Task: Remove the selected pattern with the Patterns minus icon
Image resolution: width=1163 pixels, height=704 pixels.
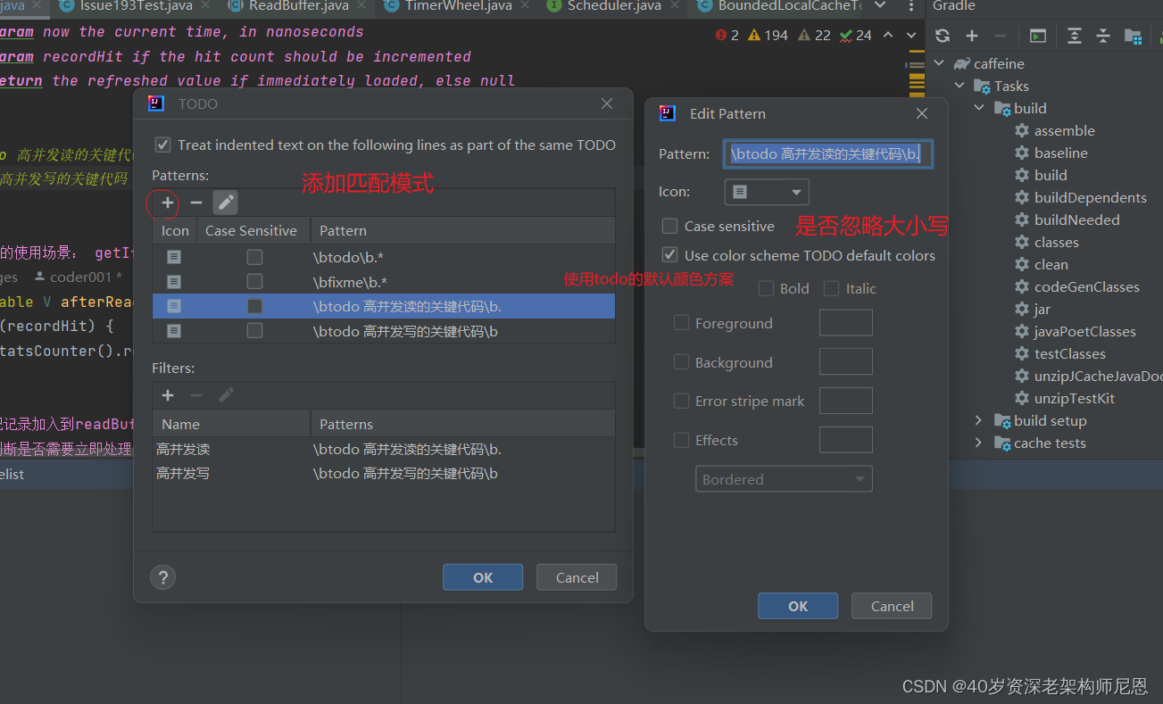Action: pos(196,203)
